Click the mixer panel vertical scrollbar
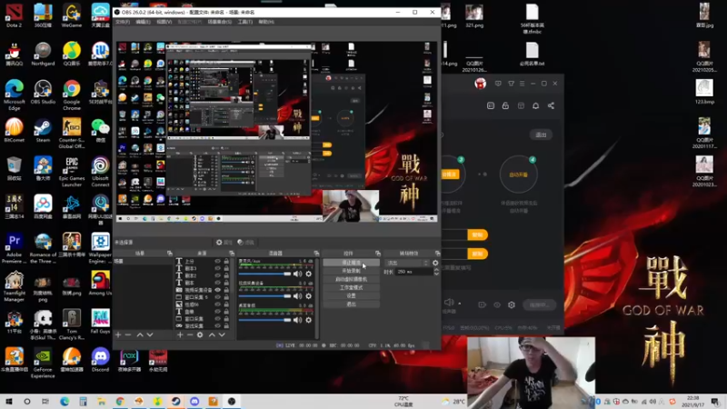Screen dimensions: 727x409 click(x=316, y=299)
